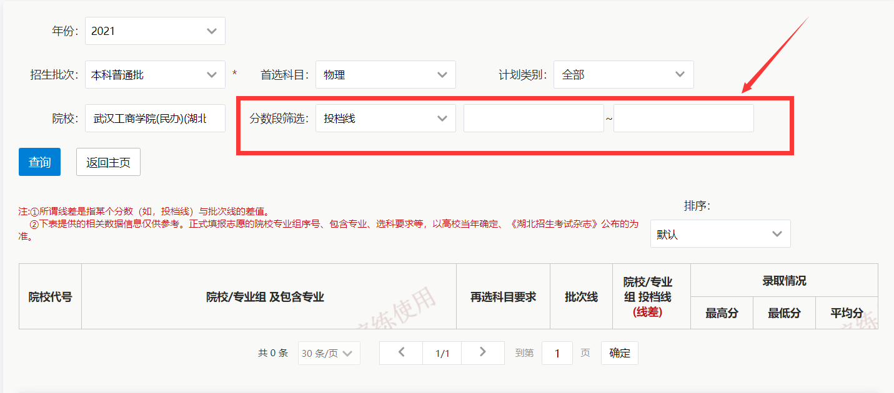894x393 pixels.
Task: Click the 排序 dropdown chevron
Action: (778, 233)
